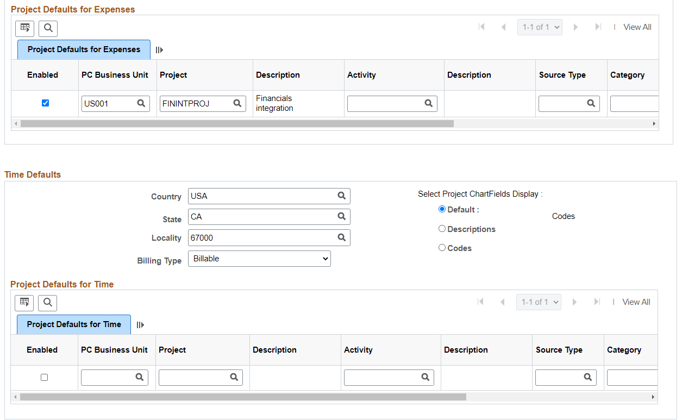Enable the checkbox in the Time defaults row
The image size is (682, 420).
(44, 377)
